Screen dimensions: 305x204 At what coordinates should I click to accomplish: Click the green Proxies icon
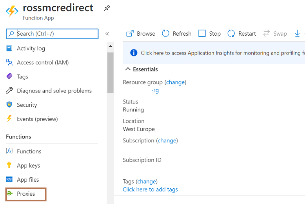9,193
